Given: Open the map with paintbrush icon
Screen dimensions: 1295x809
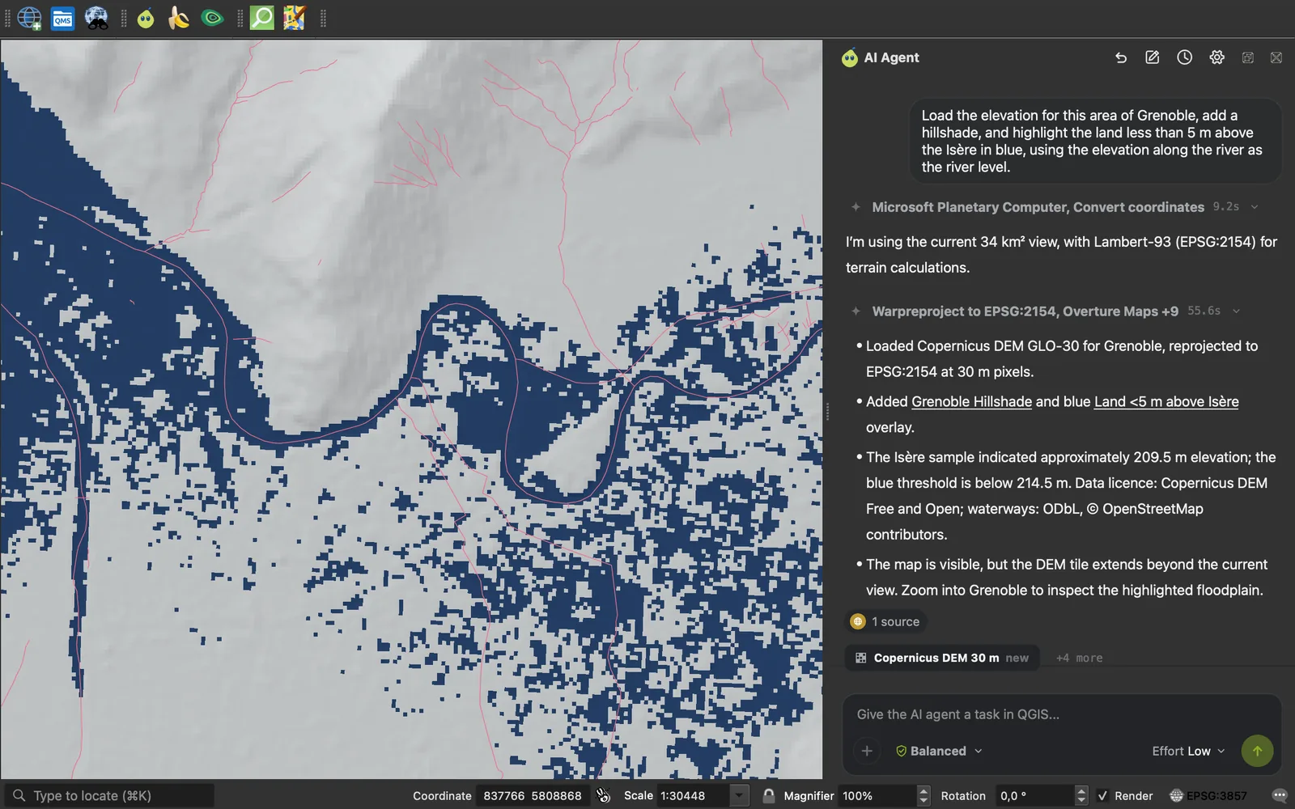Looking at the screenshot, I should [295, 18].
